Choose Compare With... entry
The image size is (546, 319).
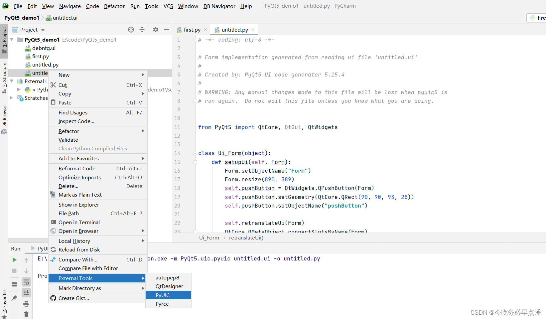click(x=98, y=259)
